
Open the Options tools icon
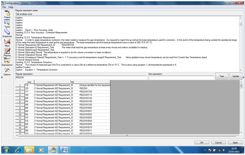point(7,70)
